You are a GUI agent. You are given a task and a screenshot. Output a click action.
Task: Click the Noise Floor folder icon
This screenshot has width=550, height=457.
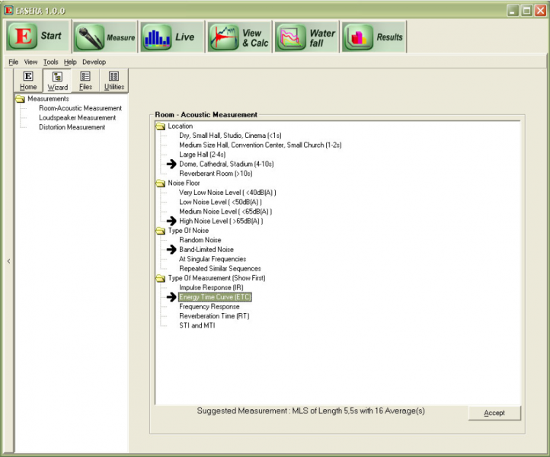pyautogui.click(x=161, y=183)
